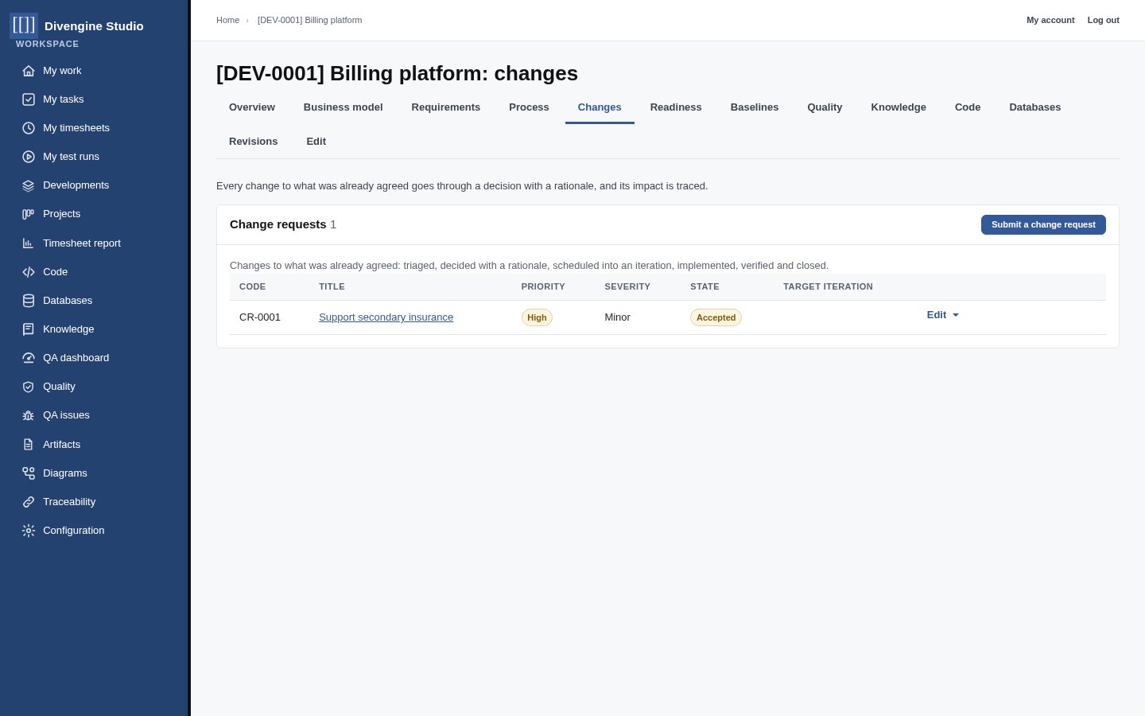Open Support secondary insurance link
The image size is (1145, 716).
point(386,317)
